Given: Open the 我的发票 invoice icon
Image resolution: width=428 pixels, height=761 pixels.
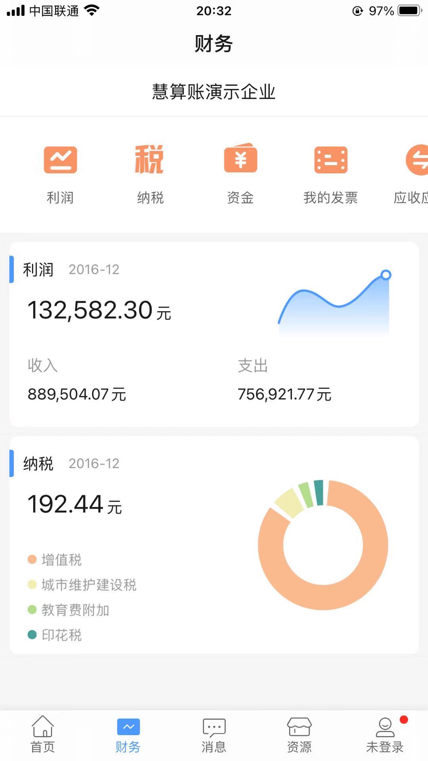Looking at the screenshot, I should [x=331, y=160].
